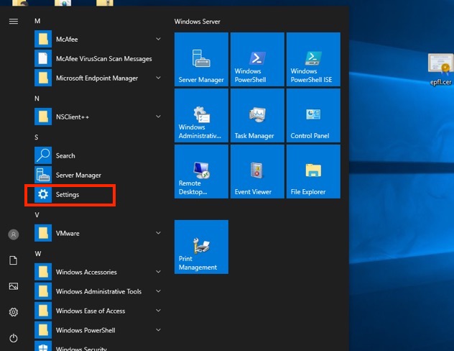
Task: Click the letter N section header
Action: [37, 99]
